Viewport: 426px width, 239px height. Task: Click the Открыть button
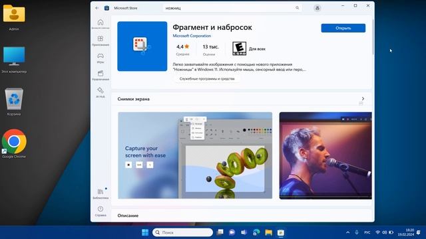tap(343, 28)
